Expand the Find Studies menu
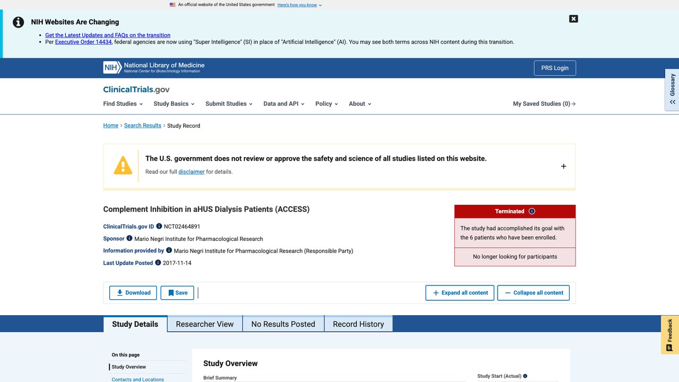Viewport: 679px width, 382px height. (123, 104)
